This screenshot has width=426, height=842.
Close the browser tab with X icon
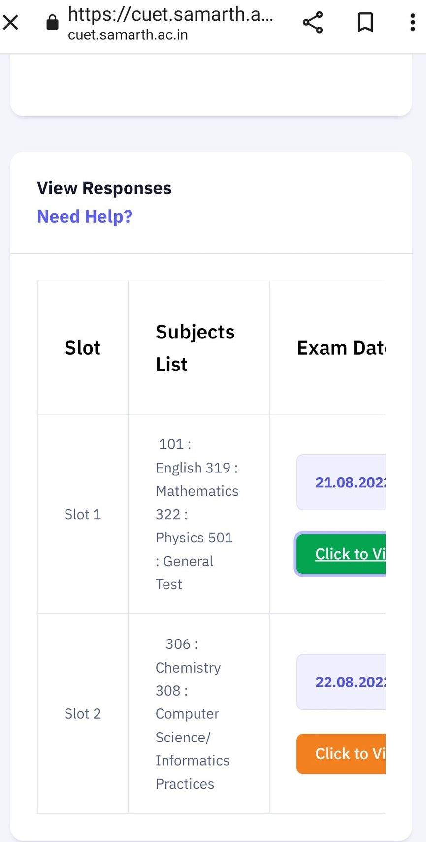coord(11,22)
